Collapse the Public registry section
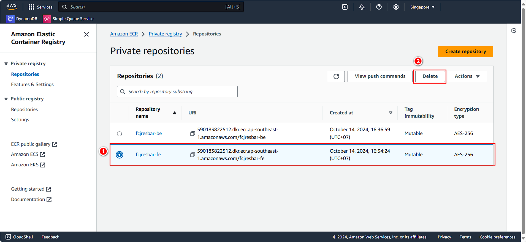526x242 pixels. pyautogui.click(x=6, y=99)
